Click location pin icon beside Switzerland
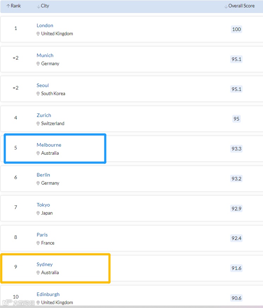The image size is (263, 308). click(38, 124)
